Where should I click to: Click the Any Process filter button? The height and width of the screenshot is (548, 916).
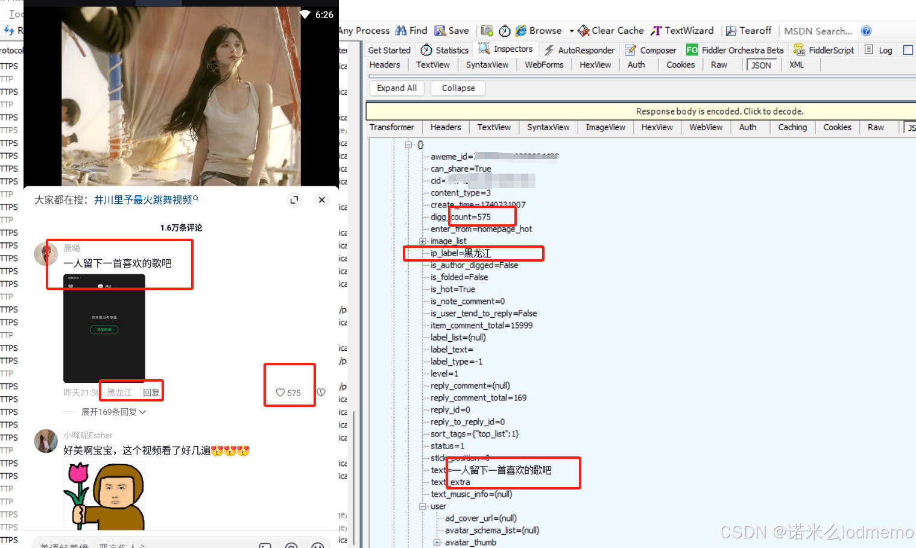[364, 31]
